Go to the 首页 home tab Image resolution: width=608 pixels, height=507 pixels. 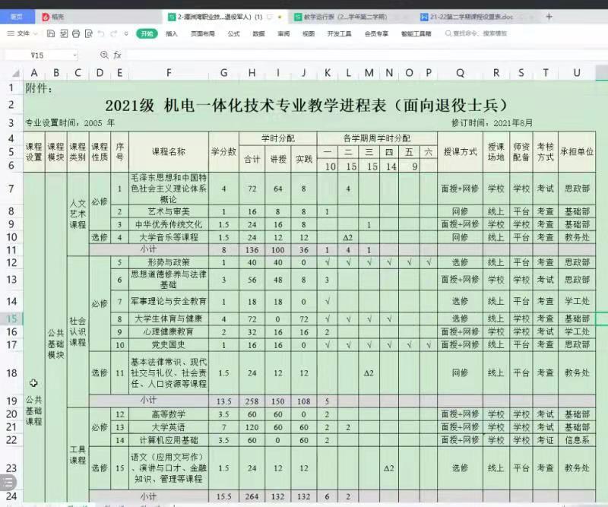[16, 16]
